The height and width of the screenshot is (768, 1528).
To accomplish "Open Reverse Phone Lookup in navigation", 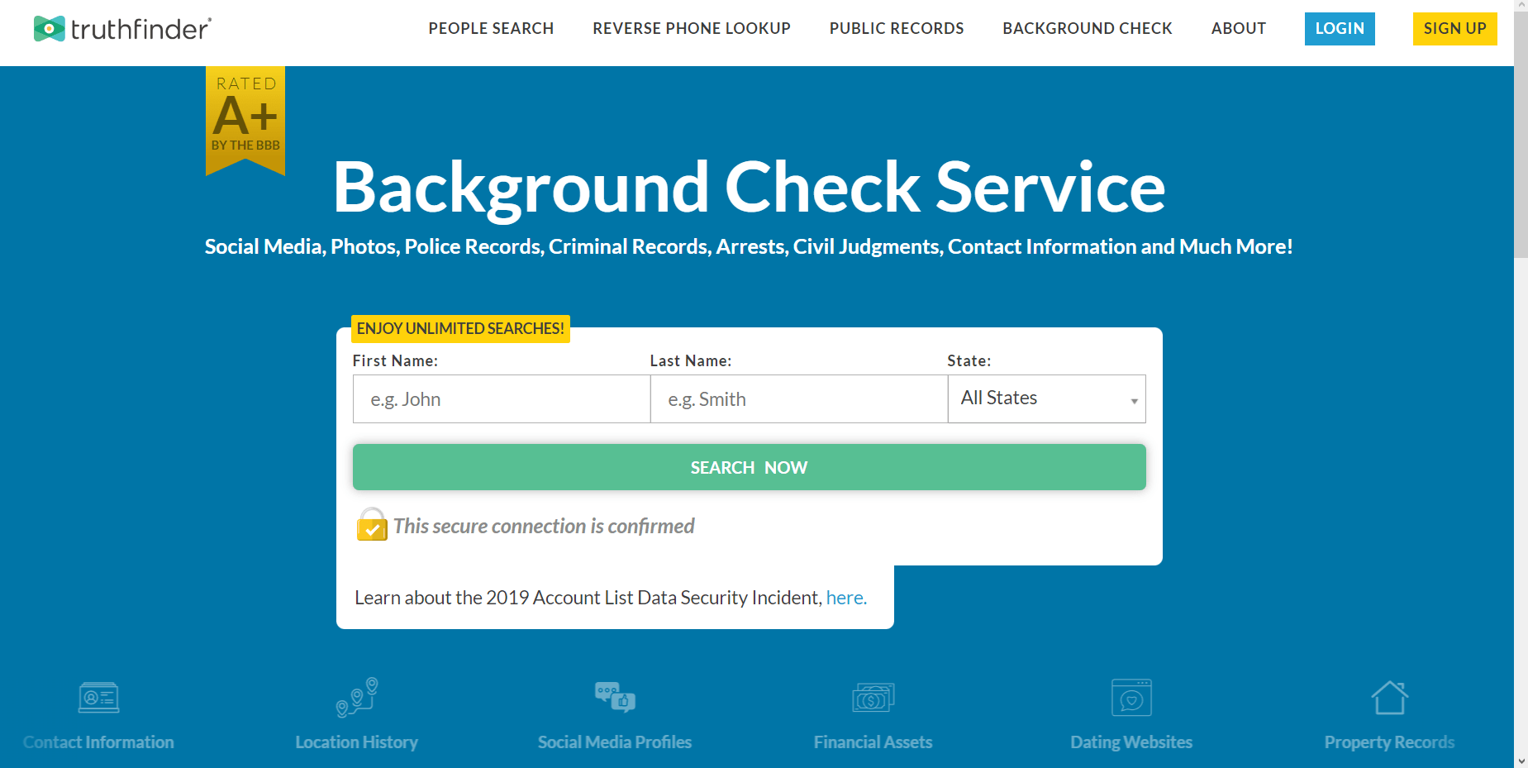I will click(692, 28).
